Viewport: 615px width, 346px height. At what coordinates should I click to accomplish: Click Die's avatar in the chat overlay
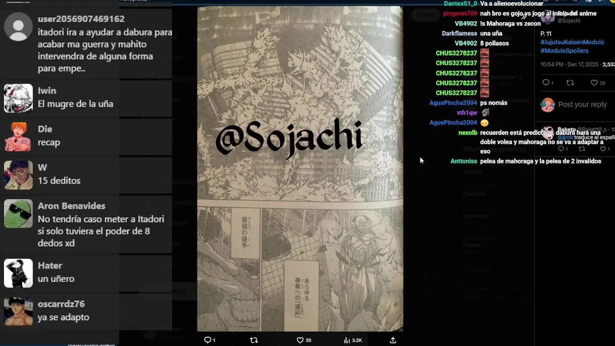[18, 136]
